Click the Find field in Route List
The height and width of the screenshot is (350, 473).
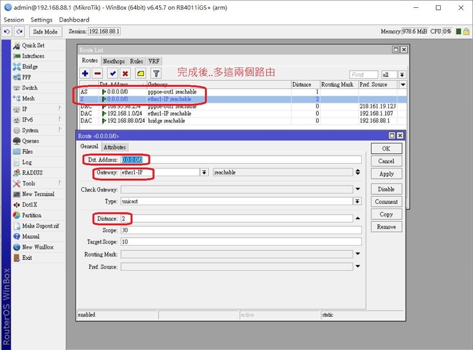pyautogui.click(x=363, y=74)
